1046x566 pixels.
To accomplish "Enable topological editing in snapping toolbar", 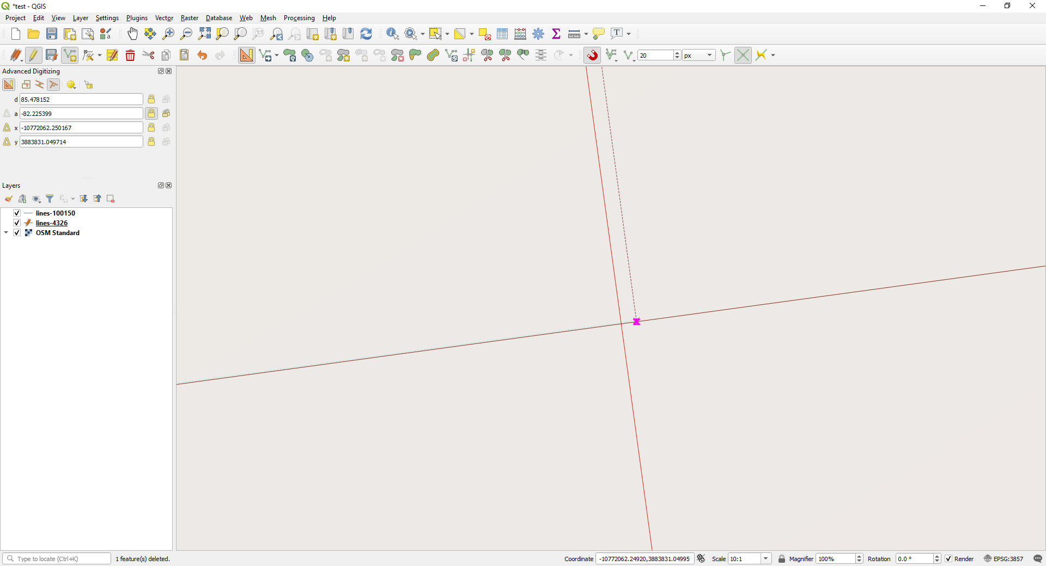I will [x=725, y=55].
